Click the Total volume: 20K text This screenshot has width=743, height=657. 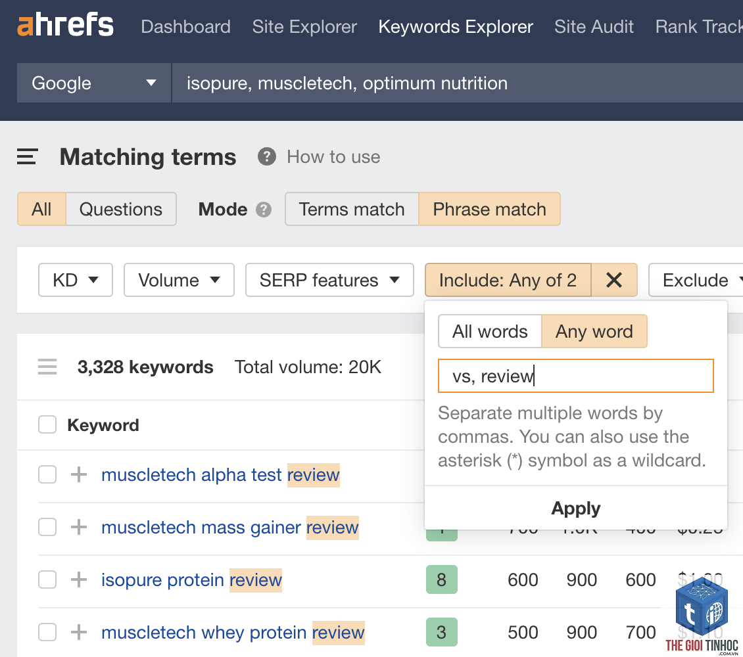point(308,367)
